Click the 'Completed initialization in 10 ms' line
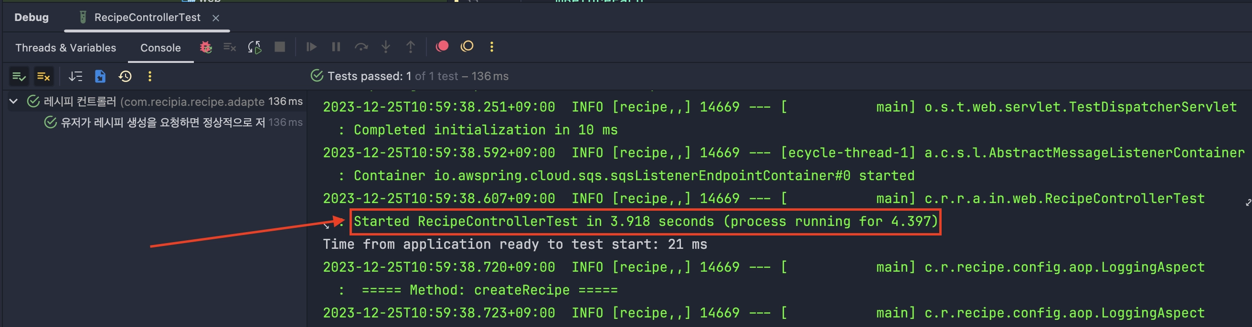This screenshot has height=327, width=1252. point(486,130)
